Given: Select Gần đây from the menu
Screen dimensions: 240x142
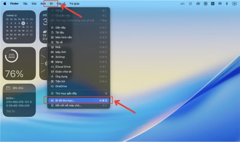Looking at the screenshot, I should pos(79,28).
